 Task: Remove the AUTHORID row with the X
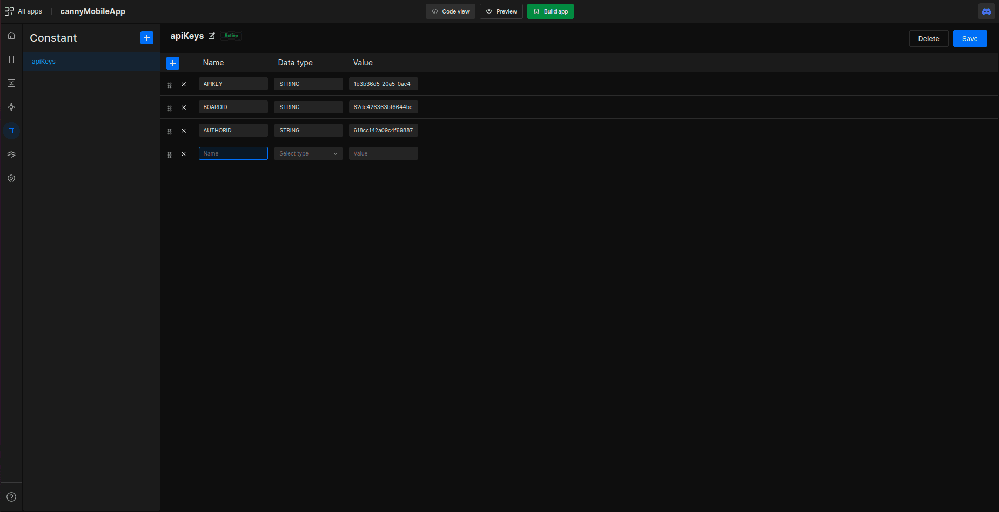tap(184, 131)
